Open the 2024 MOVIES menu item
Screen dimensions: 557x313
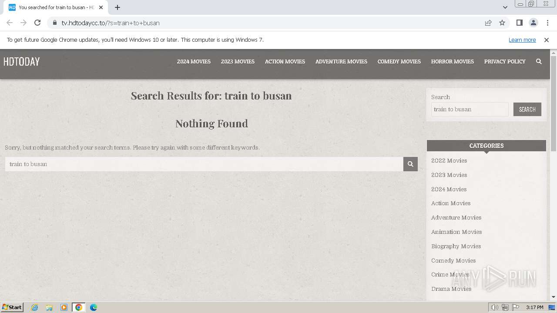[x=194, y=61]
